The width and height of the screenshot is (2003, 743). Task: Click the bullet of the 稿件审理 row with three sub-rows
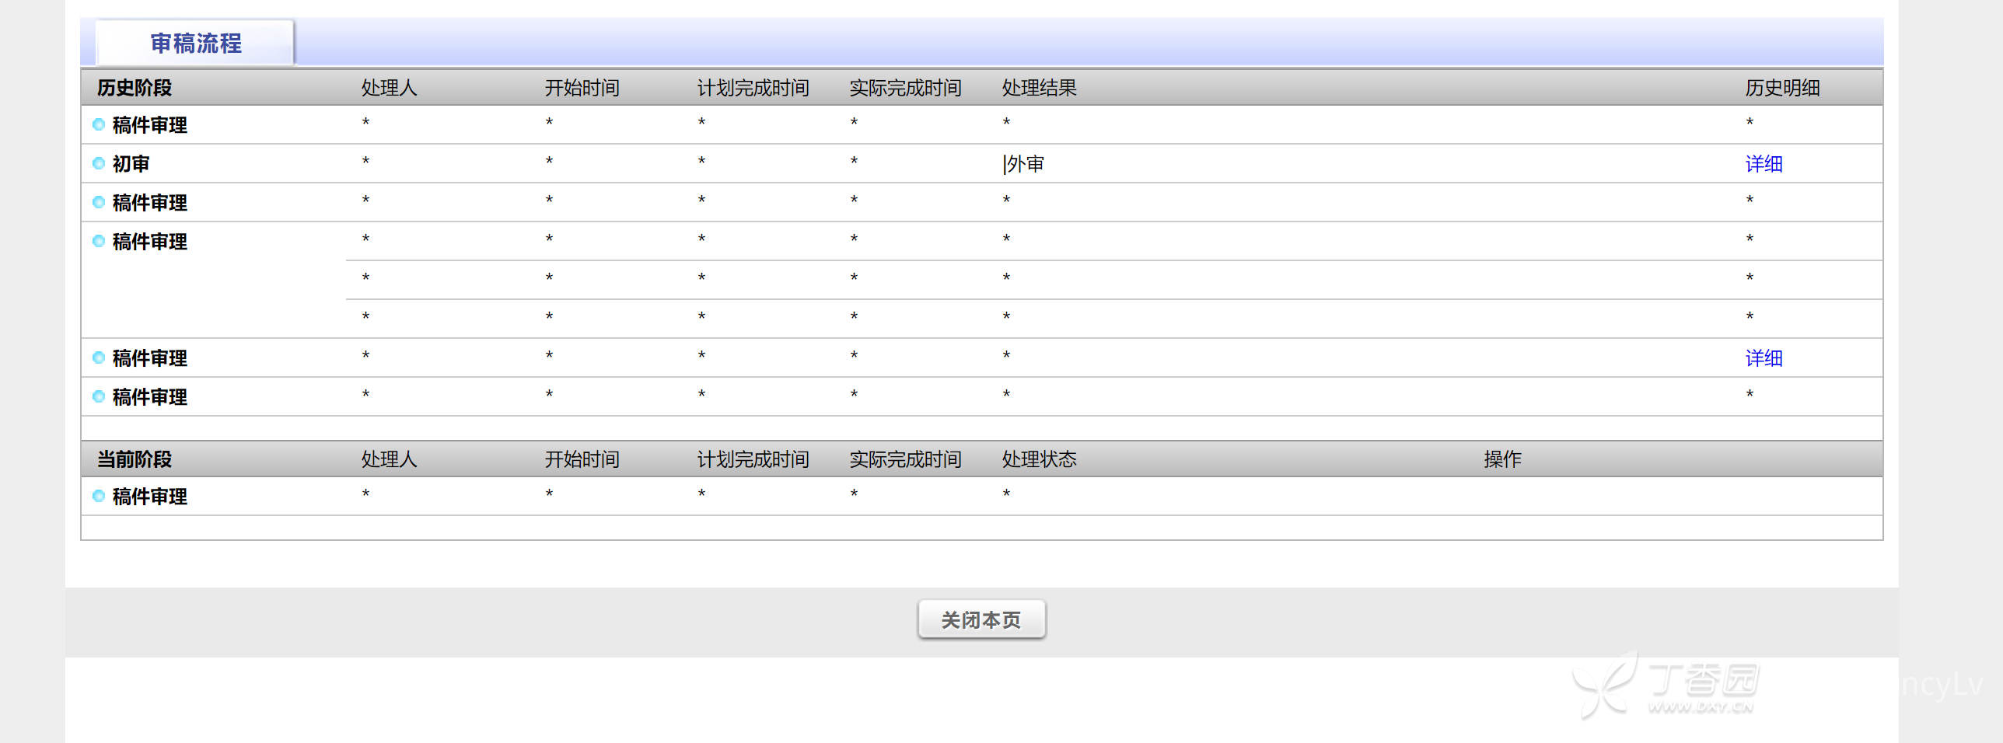tap(99, 241)
